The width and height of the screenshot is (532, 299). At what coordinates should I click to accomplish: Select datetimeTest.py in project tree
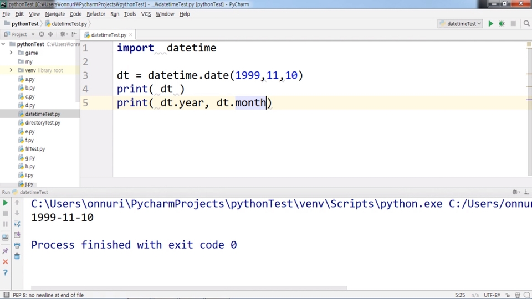[43, 114]
